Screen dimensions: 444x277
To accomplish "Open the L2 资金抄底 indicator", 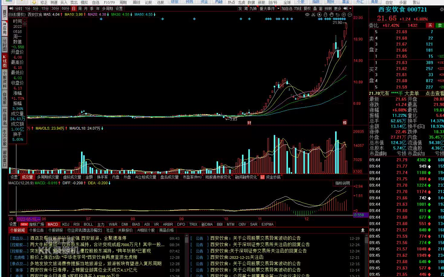I will tap(270, 177).
